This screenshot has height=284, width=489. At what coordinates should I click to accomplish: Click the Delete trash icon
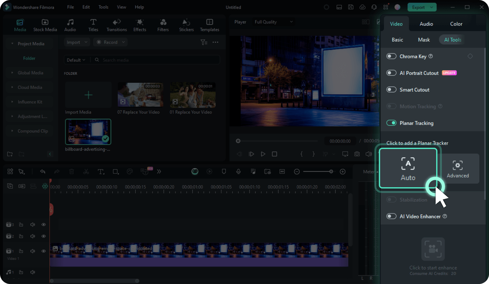72,172
